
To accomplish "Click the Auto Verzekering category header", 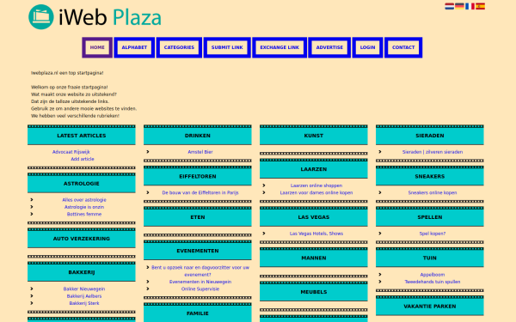I will pyautogui.click(x=82, y=239).
